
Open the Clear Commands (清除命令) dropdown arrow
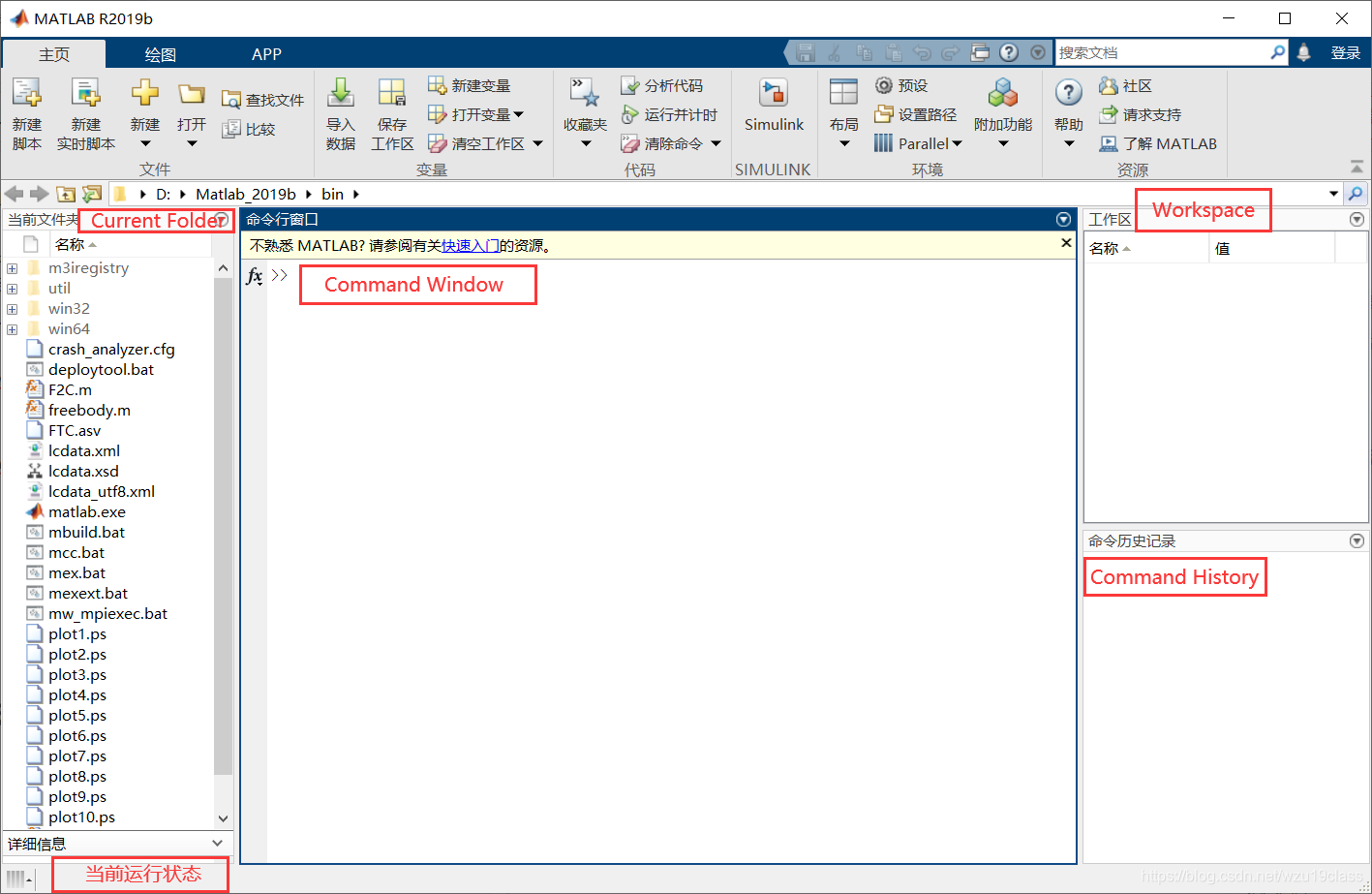pyautogui.click(x=716, y=144)
